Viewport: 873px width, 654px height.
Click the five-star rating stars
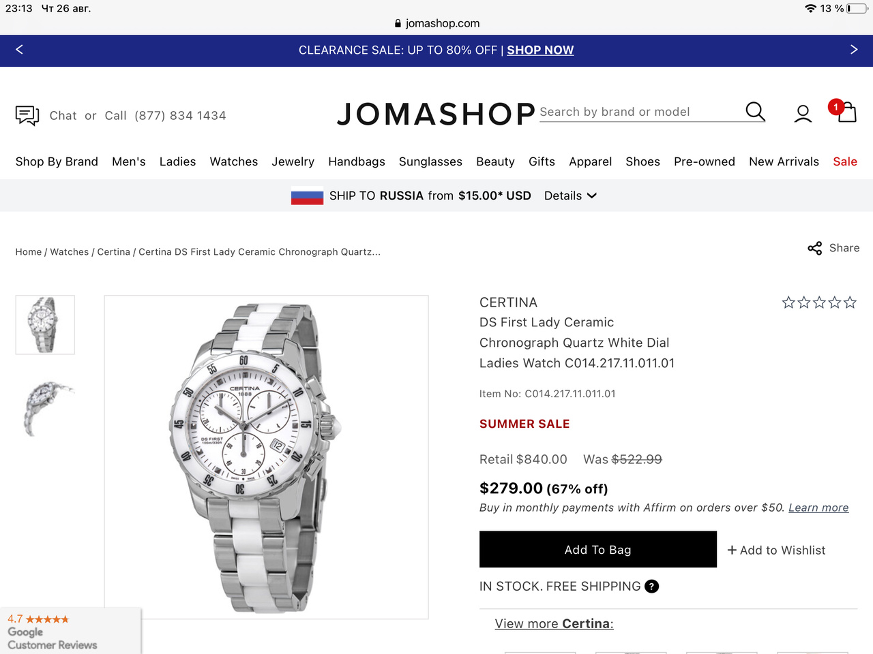coord(818,302)
